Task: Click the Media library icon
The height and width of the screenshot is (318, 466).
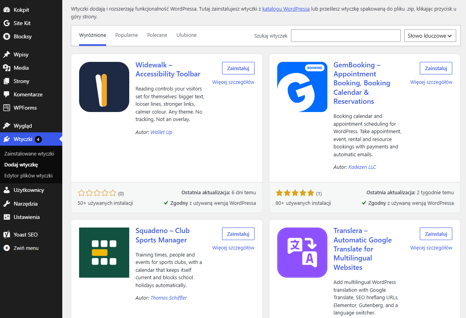Action: click(x=7, y=68)
